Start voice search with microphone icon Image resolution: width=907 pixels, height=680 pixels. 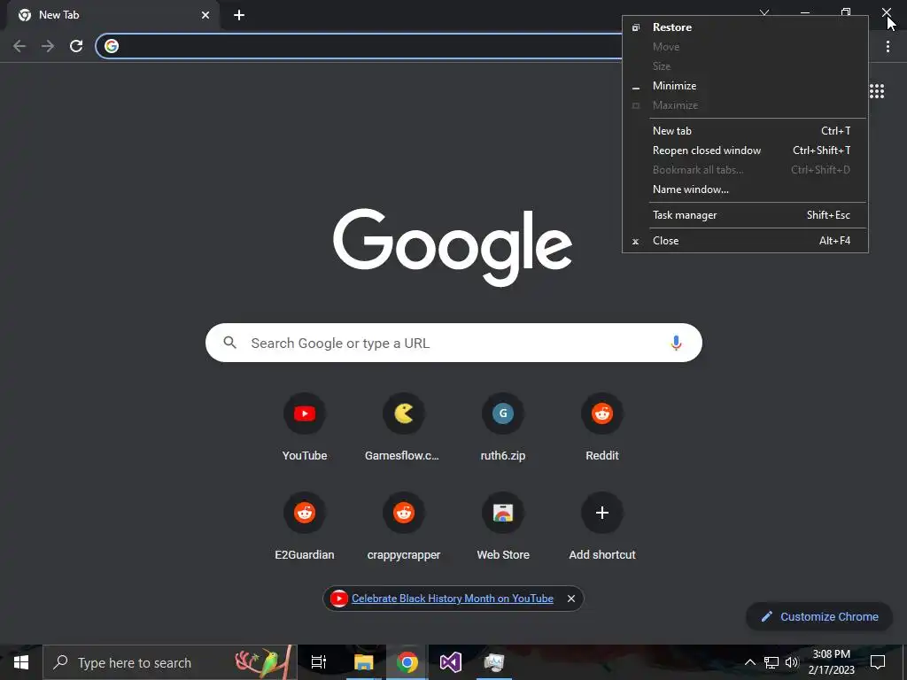click(676, 343)
